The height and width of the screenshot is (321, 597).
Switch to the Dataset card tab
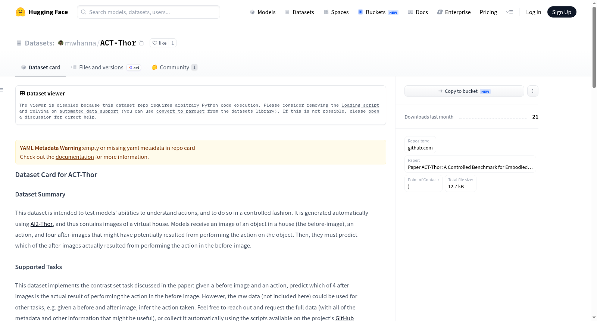click(40, 67)
